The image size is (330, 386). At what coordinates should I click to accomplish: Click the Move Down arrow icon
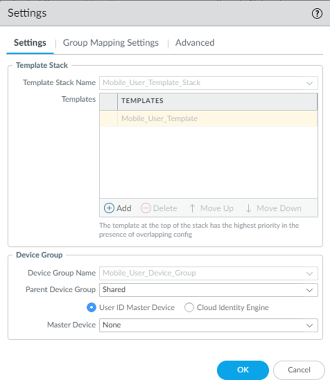point(249,208)
